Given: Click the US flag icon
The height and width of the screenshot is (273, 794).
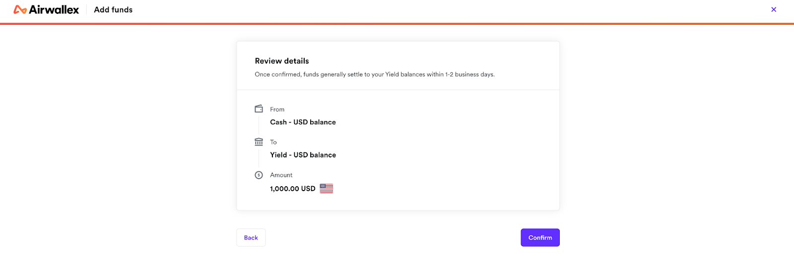Looking at the screenshot, I should click(x=327, y=189).
